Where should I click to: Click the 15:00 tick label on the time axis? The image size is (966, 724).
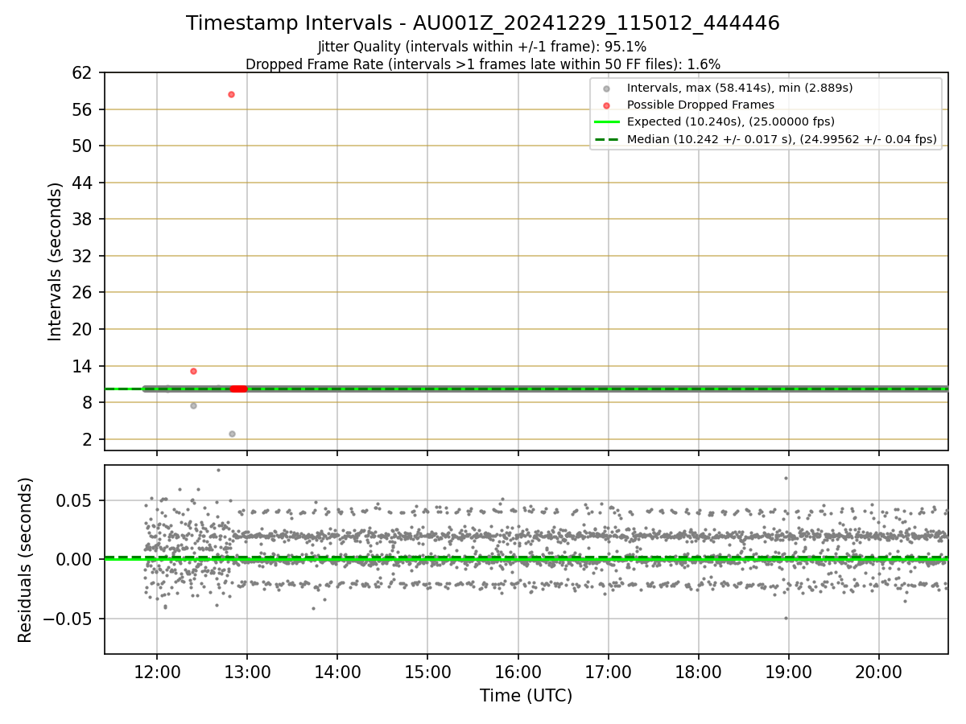(x=427, y=673)
